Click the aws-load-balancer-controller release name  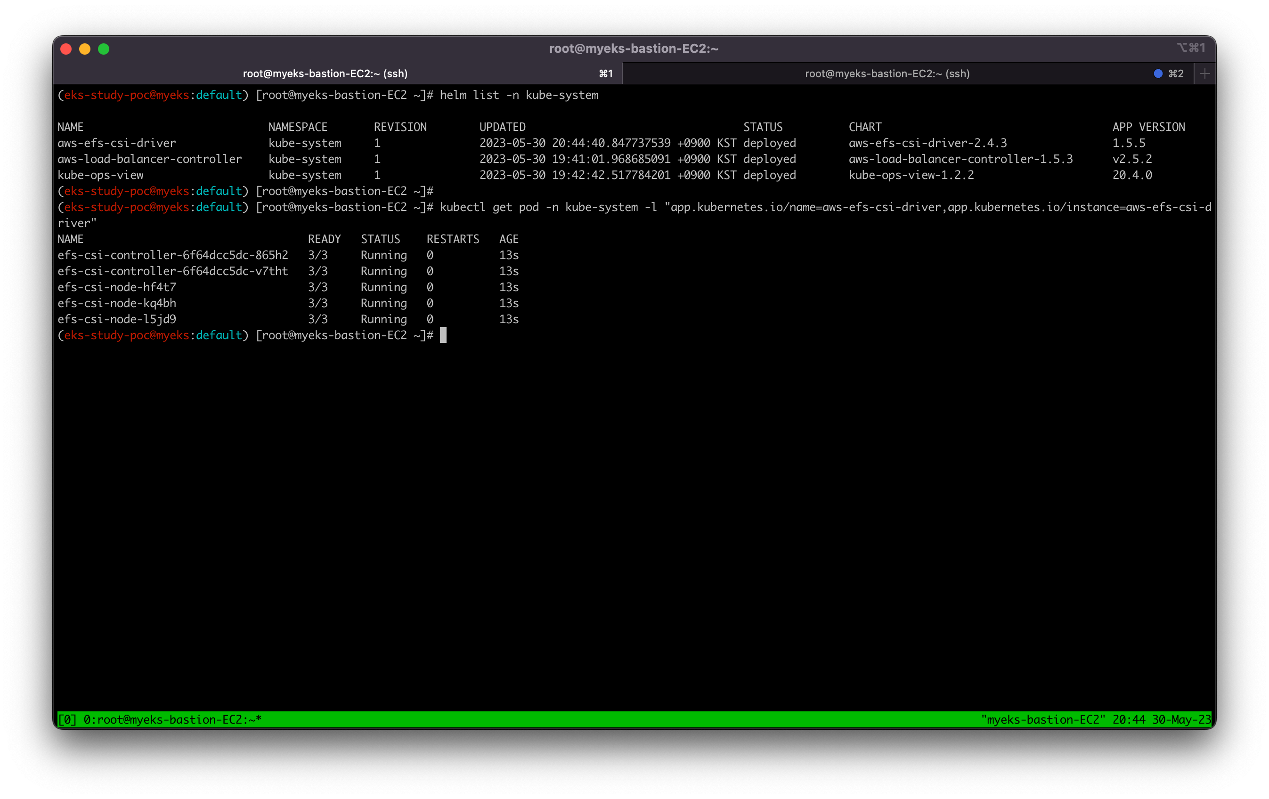(x=150, y=159)
